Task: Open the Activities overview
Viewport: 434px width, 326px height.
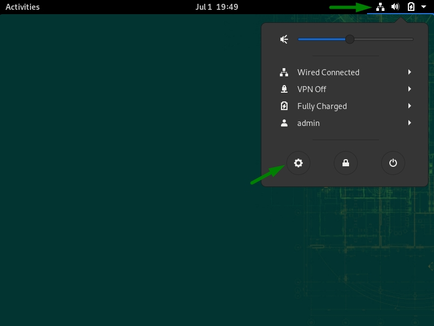Action: [22, 7]
